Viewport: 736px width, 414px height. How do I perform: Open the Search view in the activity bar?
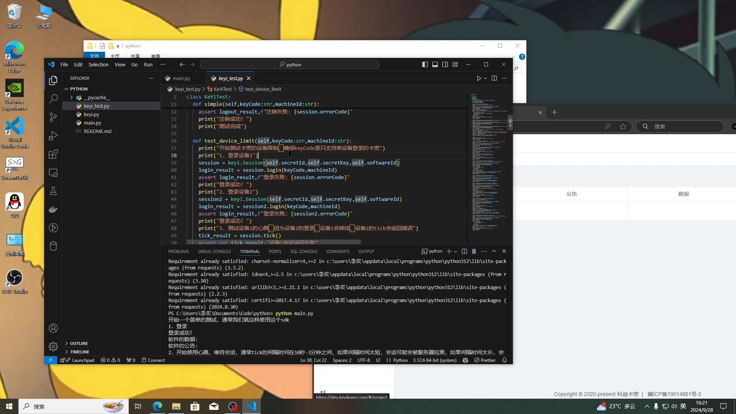[53, 99]
